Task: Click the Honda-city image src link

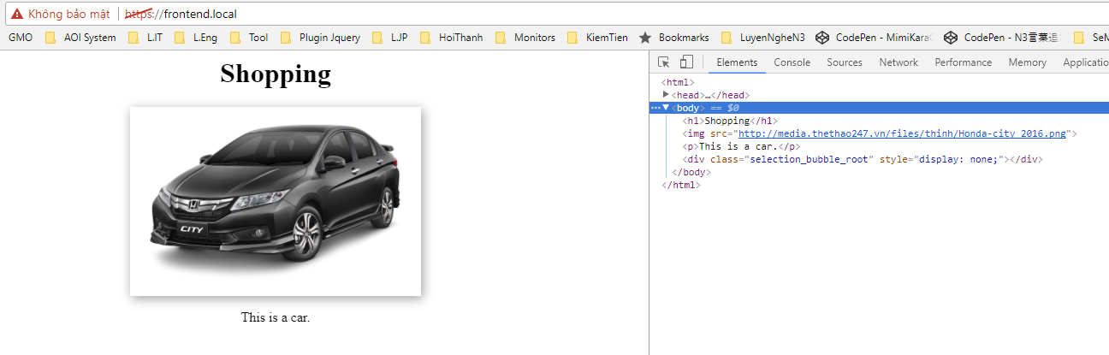Action: (x=903, y=133)
